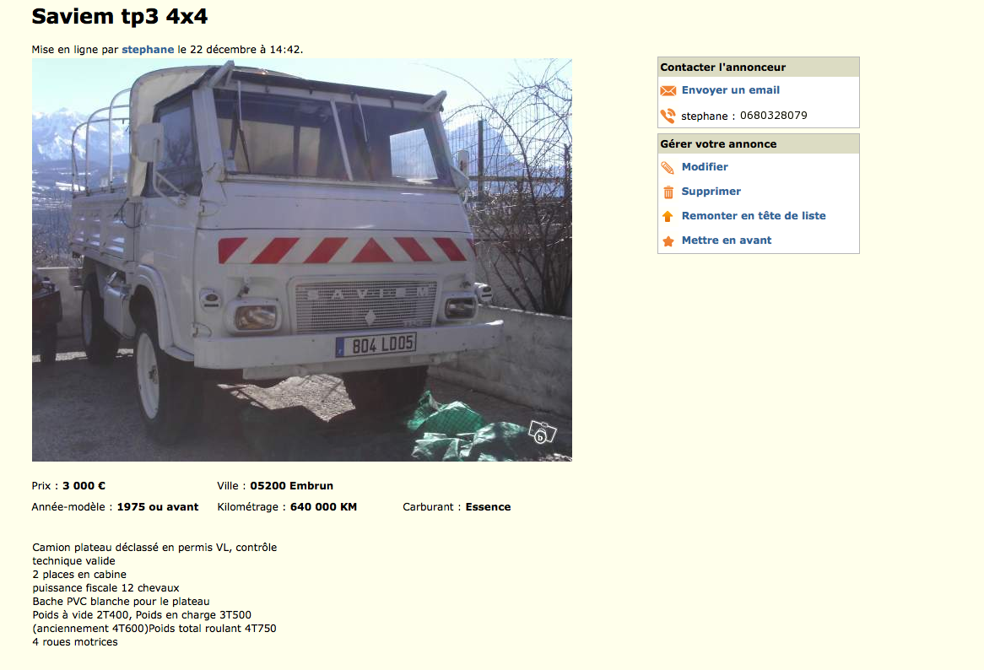Open the stephane author profile link
Image resolution: width=984 pixels, height=670 pixels.
(148, 50)
